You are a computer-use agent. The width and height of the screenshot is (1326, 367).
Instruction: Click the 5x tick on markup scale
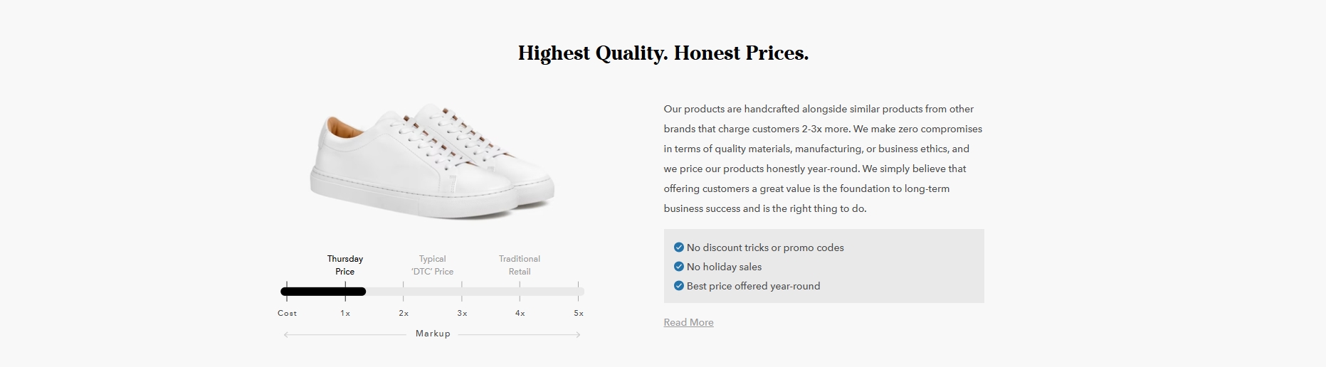tap(579, 313)
